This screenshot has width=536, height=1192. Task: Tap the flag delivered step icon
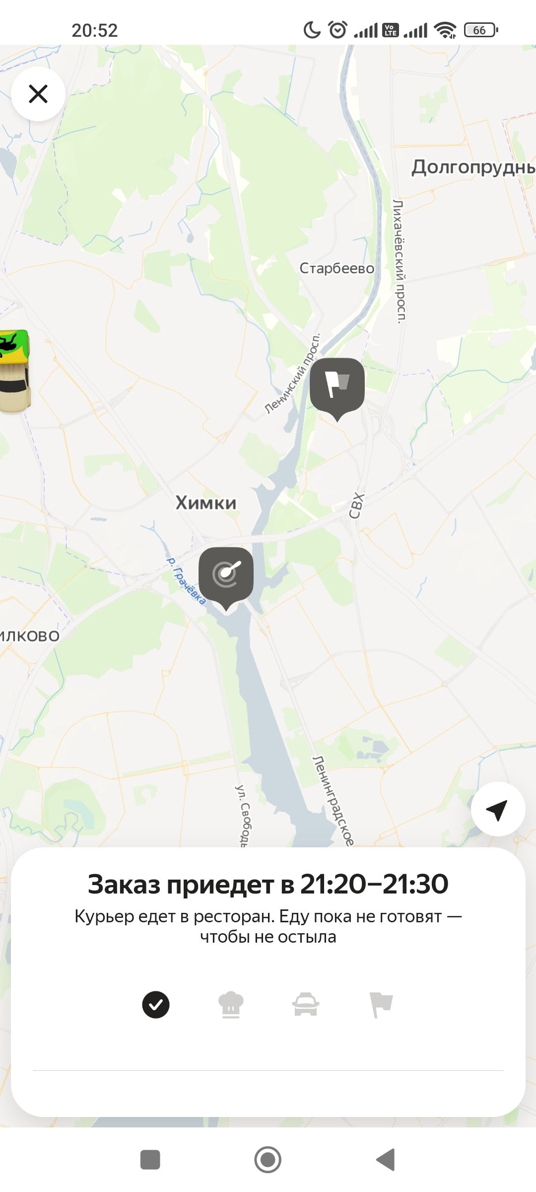click(381, 1005)
